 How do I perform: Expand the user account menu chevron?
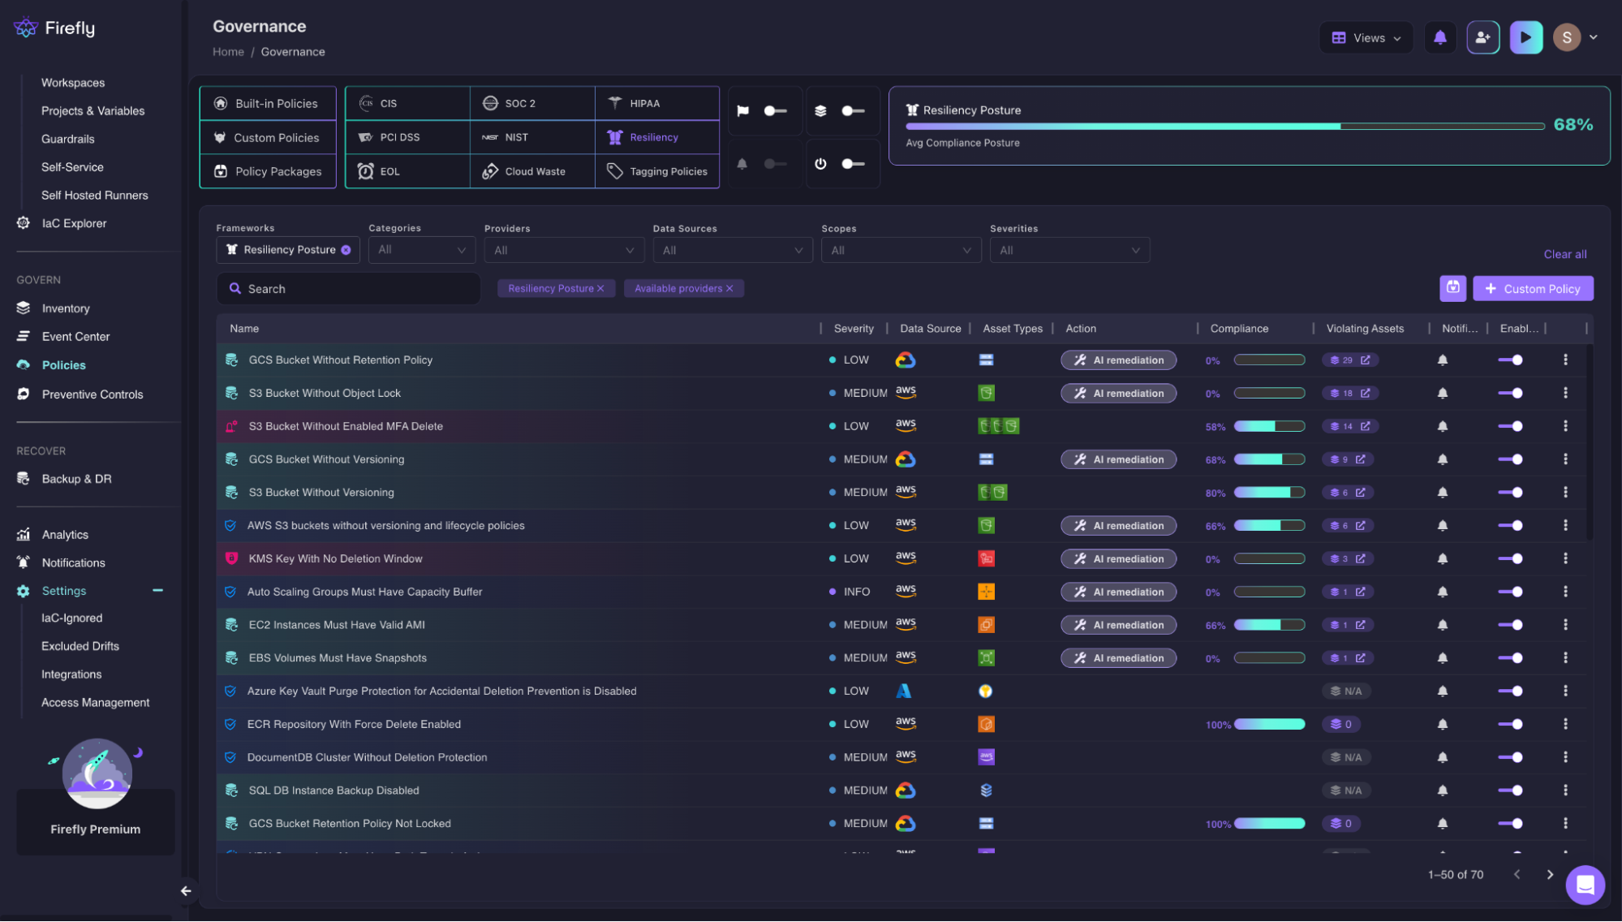1593,37
